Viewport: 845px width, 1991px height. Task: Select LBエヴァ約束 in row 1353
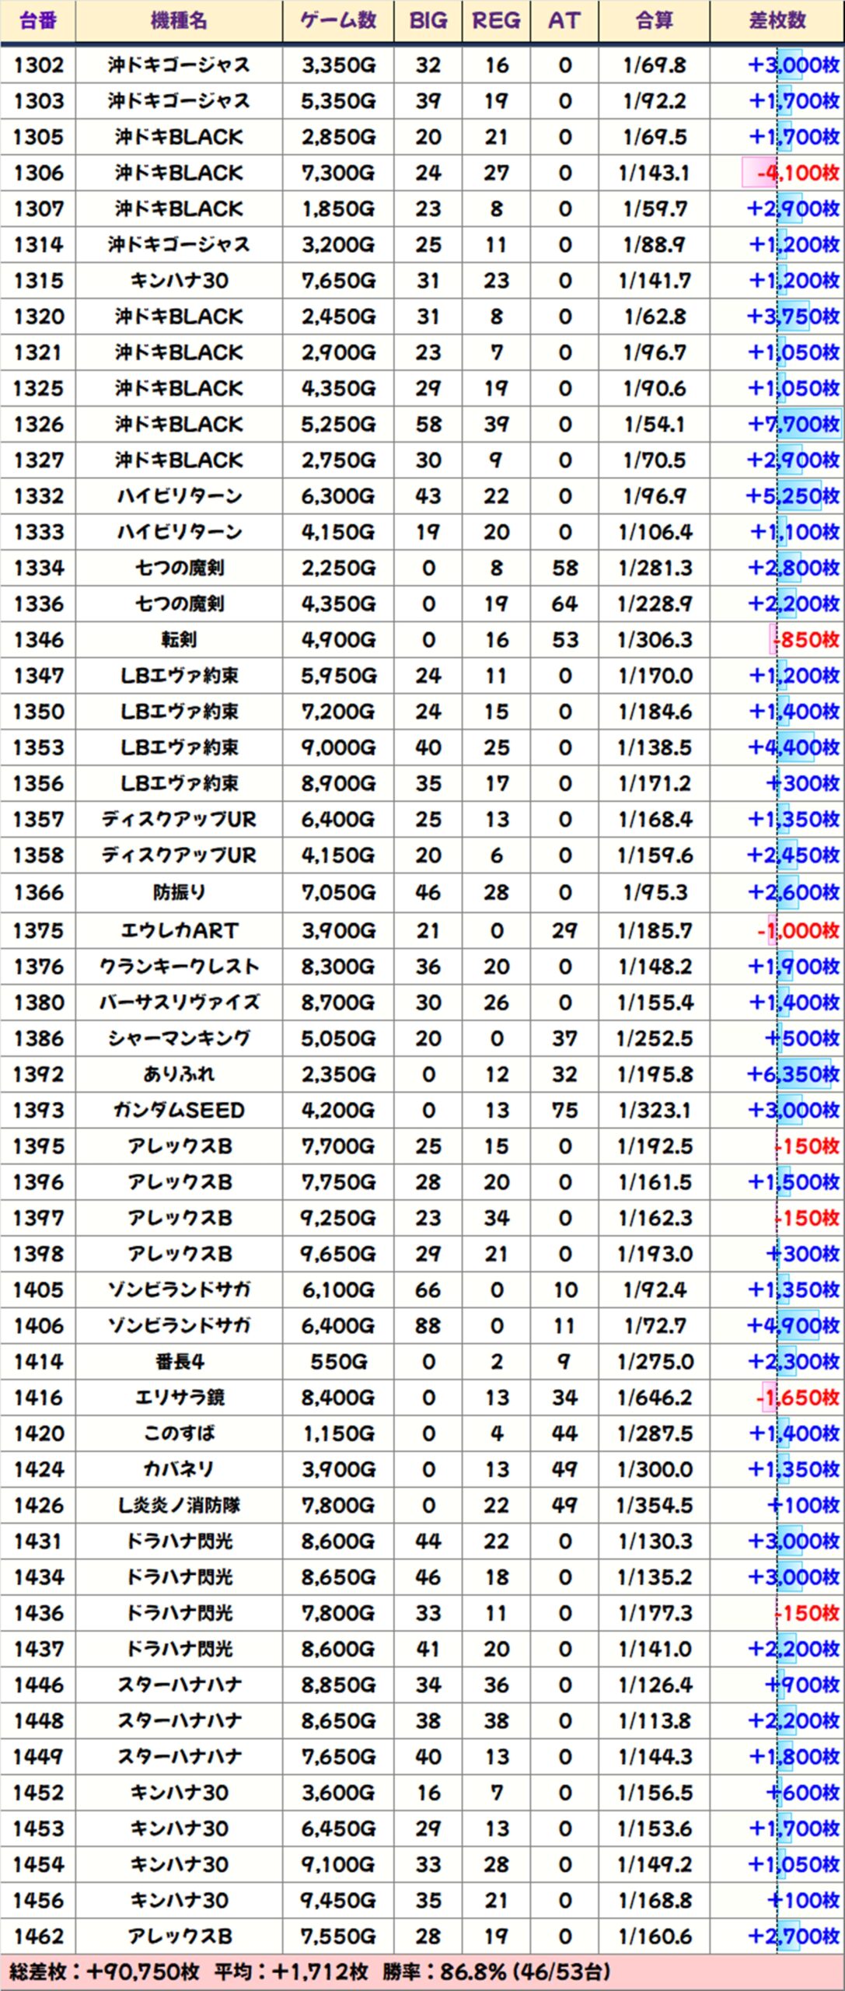[179, 747]
